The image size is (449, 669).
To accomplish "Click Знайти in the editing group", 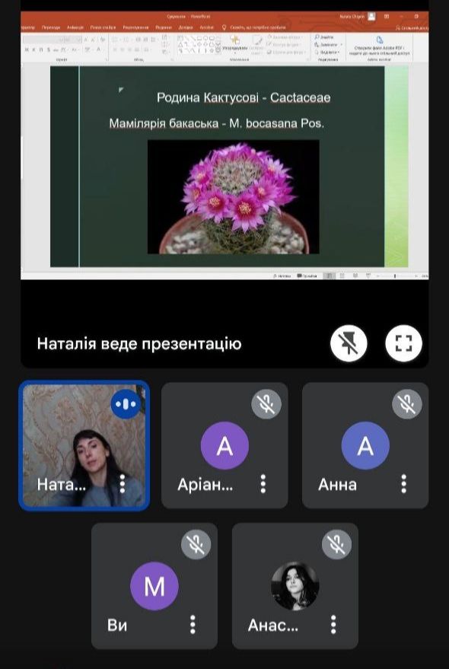I will click(324, 37).
